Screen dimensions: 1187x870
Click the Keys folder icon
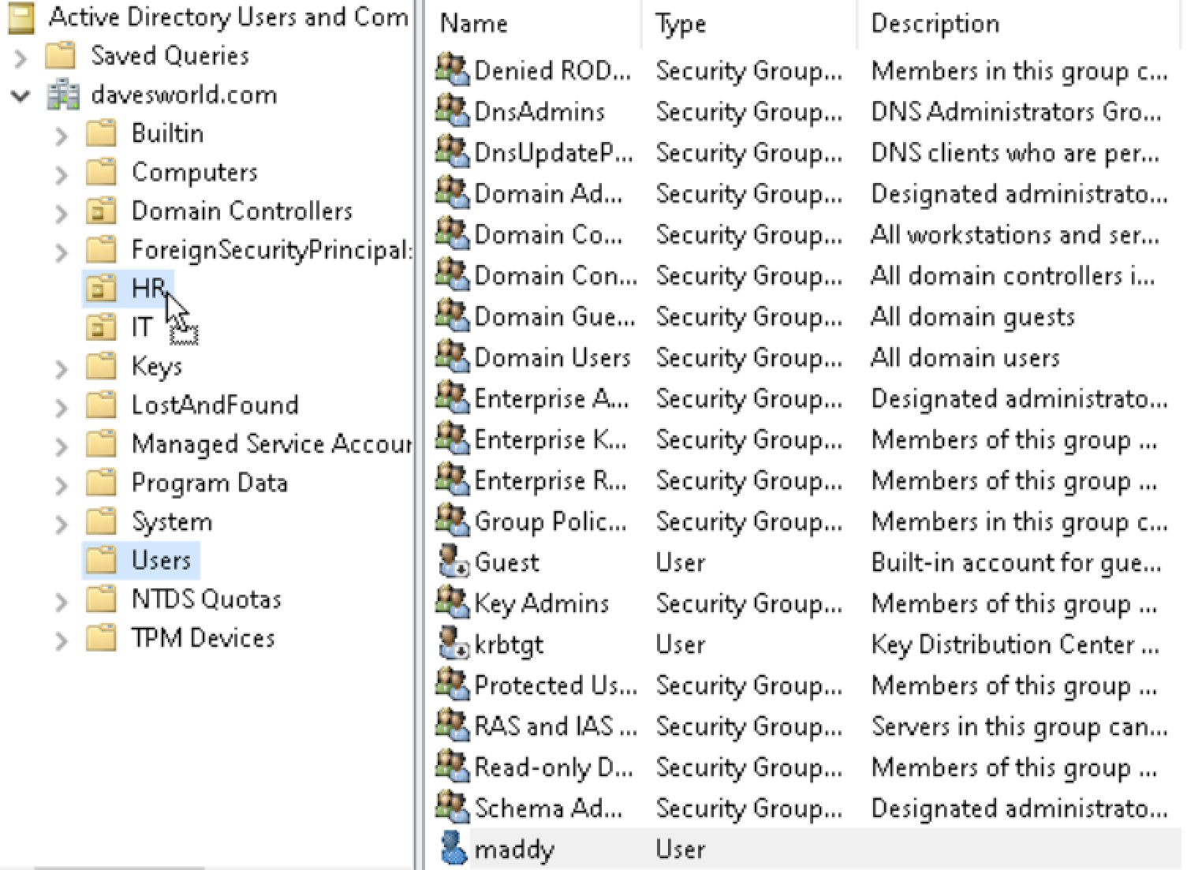coord(101,367)
